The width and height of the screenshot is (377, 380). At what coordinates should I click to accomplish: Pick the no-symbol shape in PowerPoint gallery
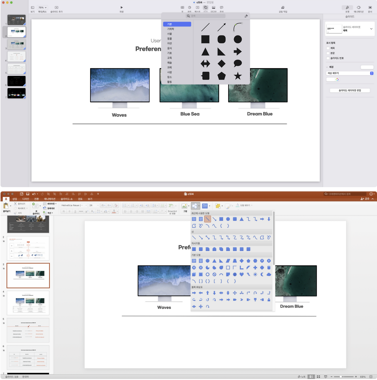(x=214, y=274)
